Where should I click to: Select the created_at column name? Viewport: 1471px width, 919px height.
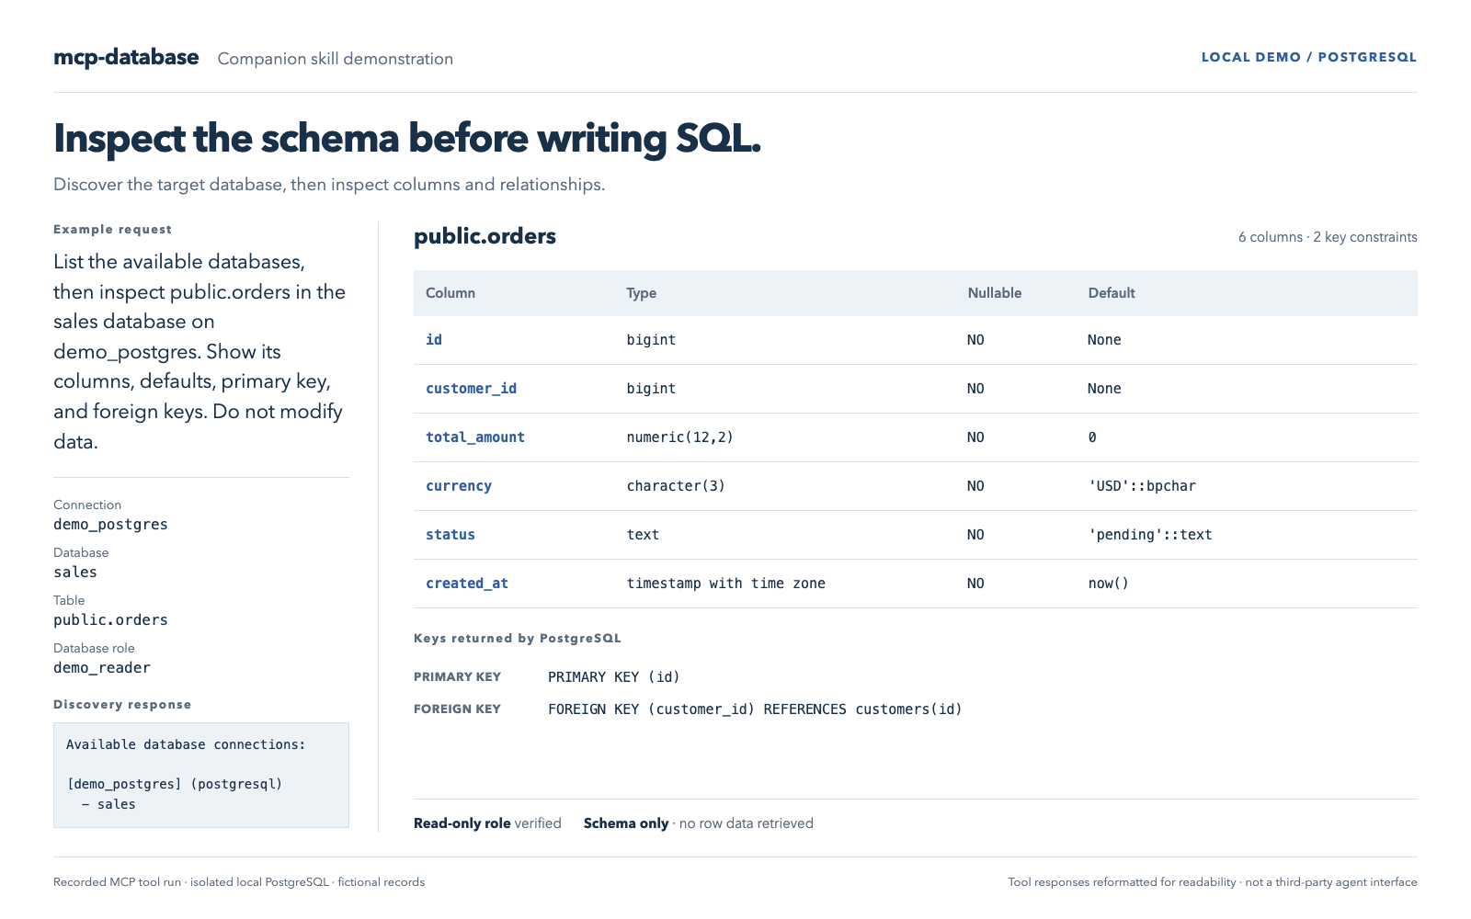(x=467, y=584)
